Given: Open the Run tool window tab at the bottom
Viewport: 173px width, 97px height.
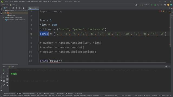Looking at the screenshot, I should 19,93.
